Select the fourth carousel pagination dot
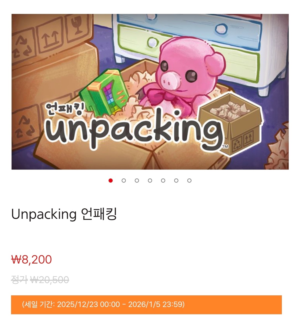Viewport: 300px width, 323px height. tap(150, 180)
